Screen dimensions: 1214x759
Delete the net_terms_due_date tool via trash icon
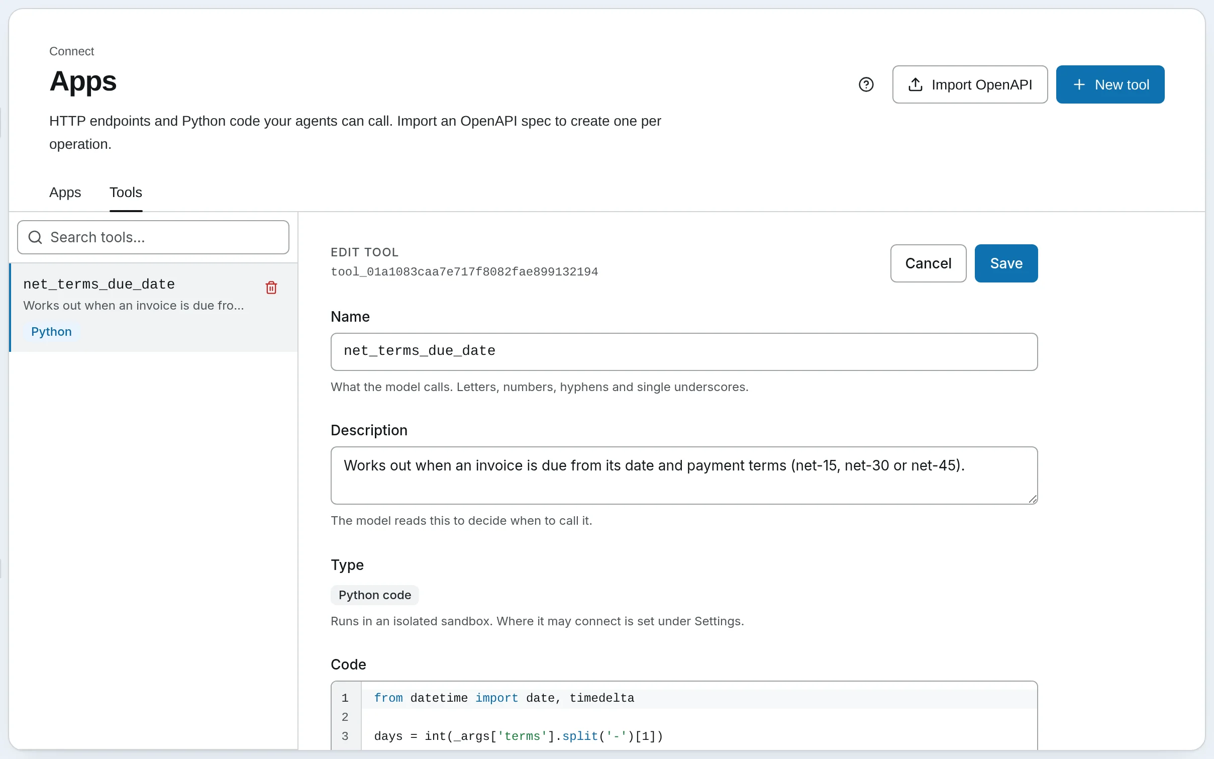click(x=271, y=288)
